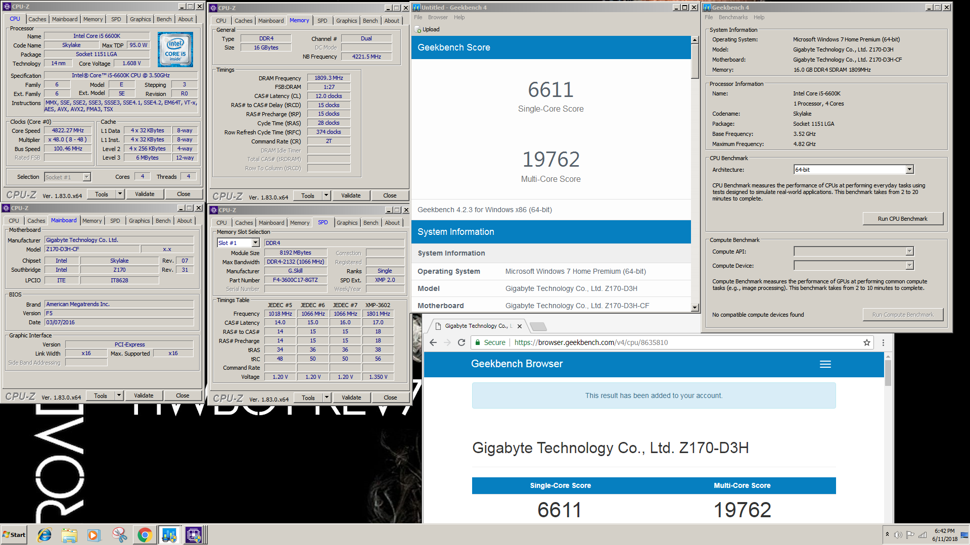Open Caches tab in top-left CPU-Z window
The height and width of the screenshot is (545, 970).
pos(37,19)
